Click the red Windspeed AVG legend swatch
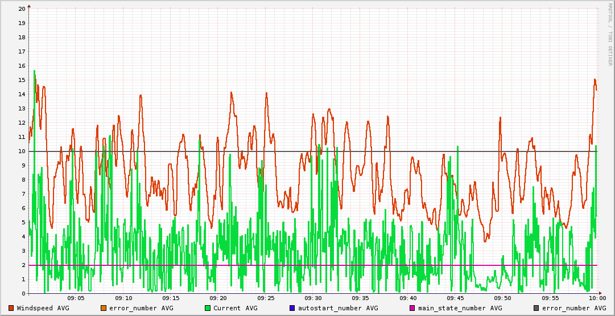 pos(11,308)
